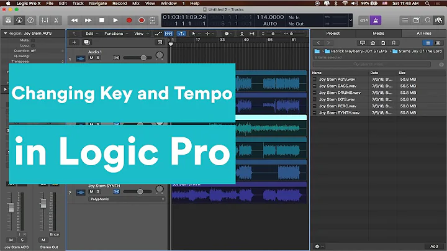Click the Computer location icon in browser
The width and height of the screenshot is (447, 251).
pyautogui.click(x=363, y=43)
